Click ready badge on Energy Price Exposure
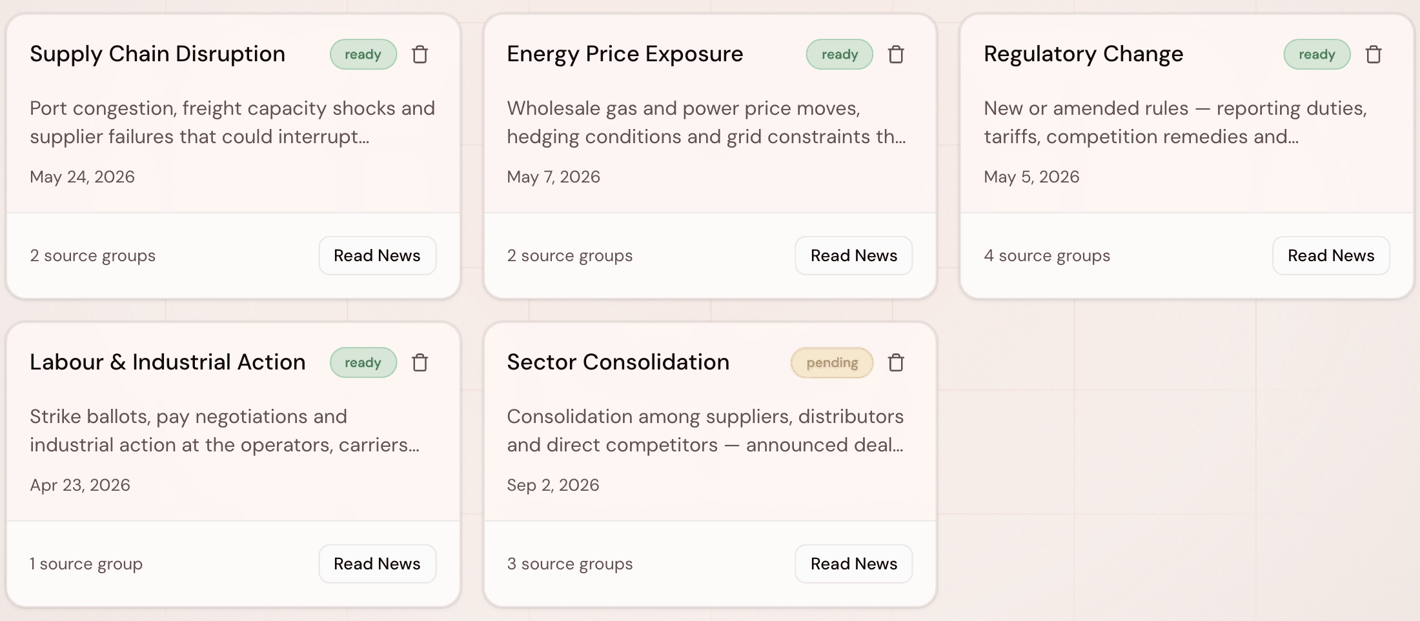The height and width of the screenshot is (621, 1420). point(840,54)
